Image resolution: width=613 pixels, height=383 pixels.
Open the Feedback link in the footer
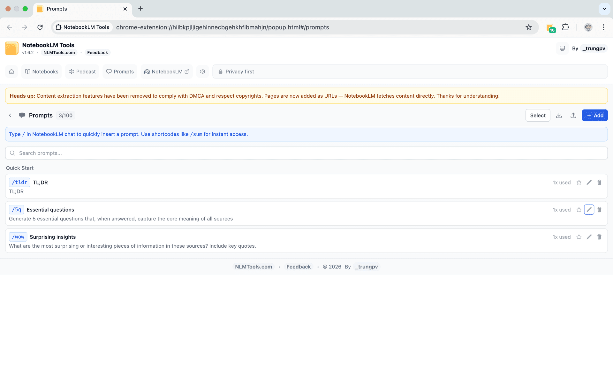[298, 267]
